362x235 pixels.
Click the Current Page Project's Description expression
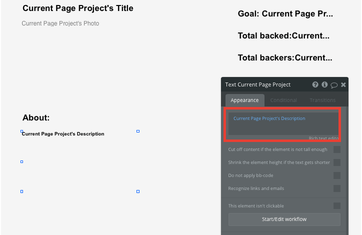[x=269, y=118]
